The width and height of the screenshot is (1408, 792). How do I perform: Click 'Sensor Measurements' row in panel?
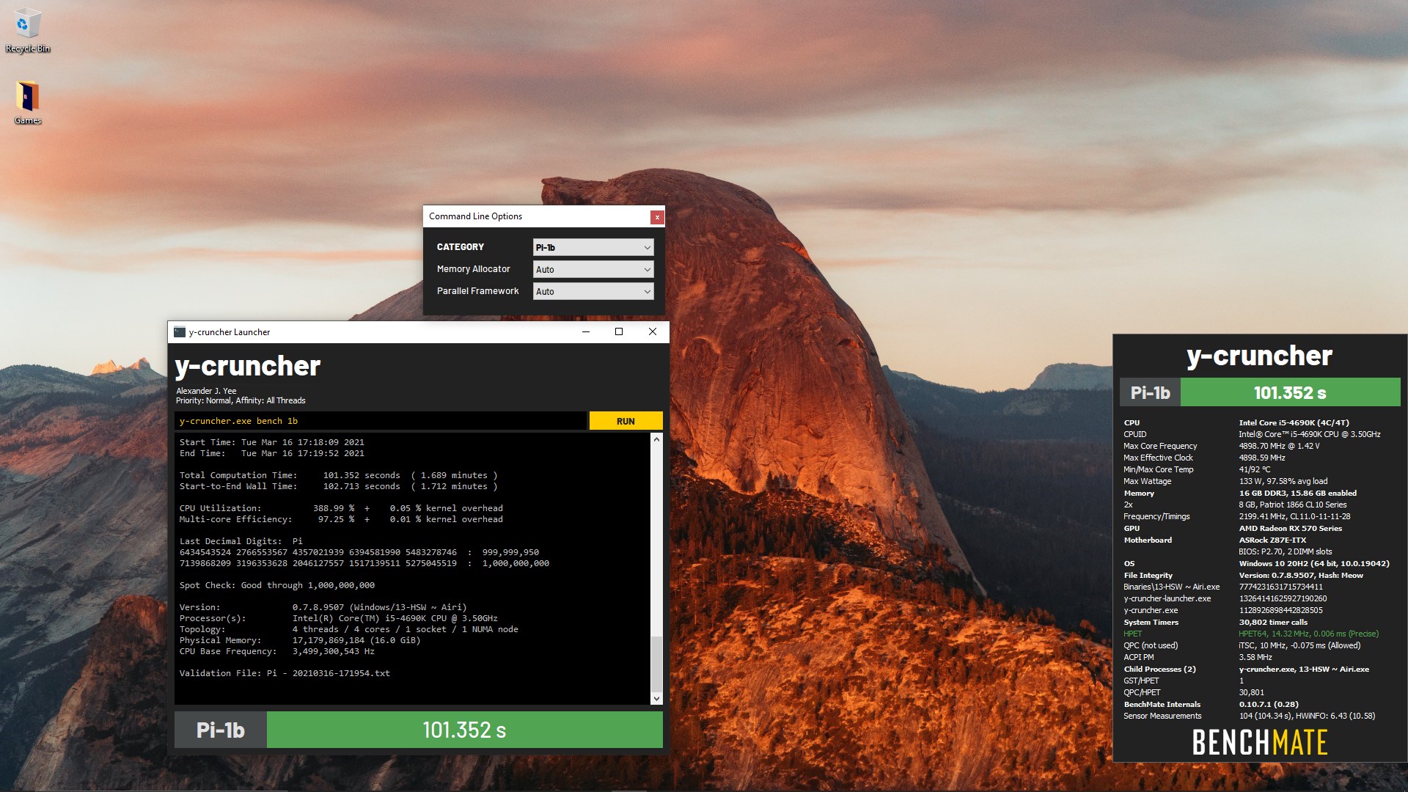(1249, 716)
